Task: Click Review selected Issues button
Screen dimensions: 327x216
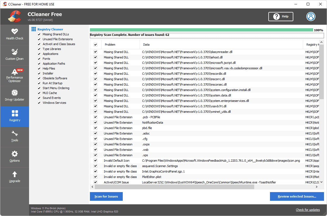Action: (297, 196)
